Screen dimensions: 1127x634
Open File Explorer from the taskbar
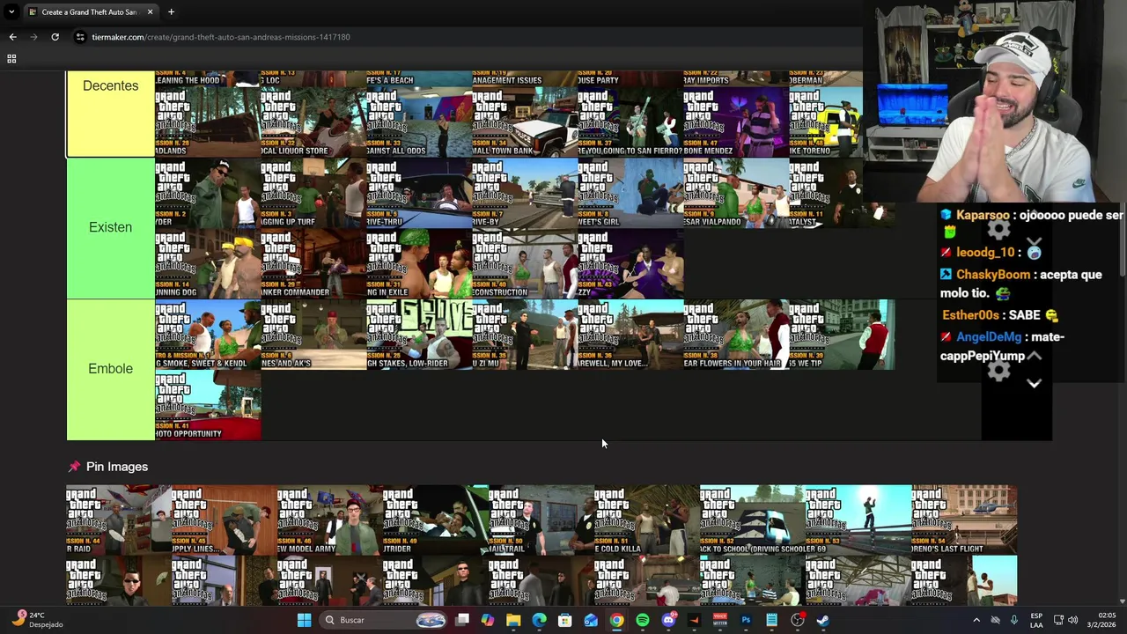click(513, 620)
